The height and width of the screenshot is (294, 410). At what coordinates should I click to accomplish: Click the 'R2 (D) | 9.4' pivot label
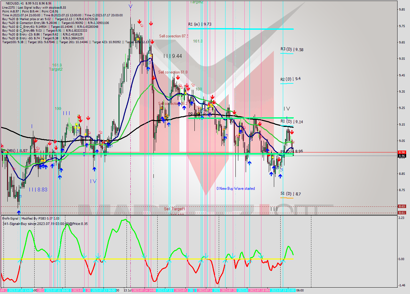point(291,79)
